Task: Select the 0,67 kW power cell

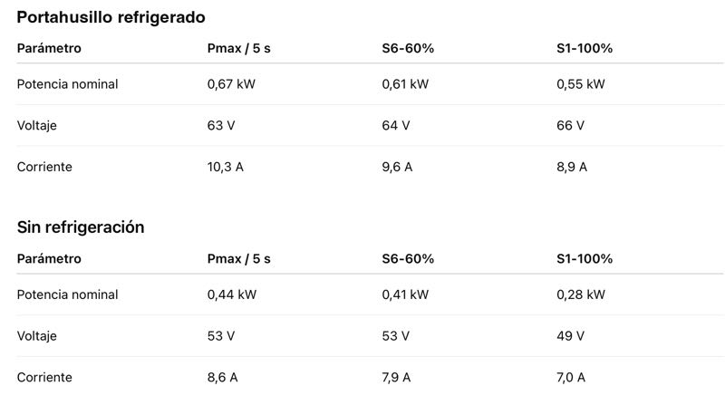Action: pos(232,84)
